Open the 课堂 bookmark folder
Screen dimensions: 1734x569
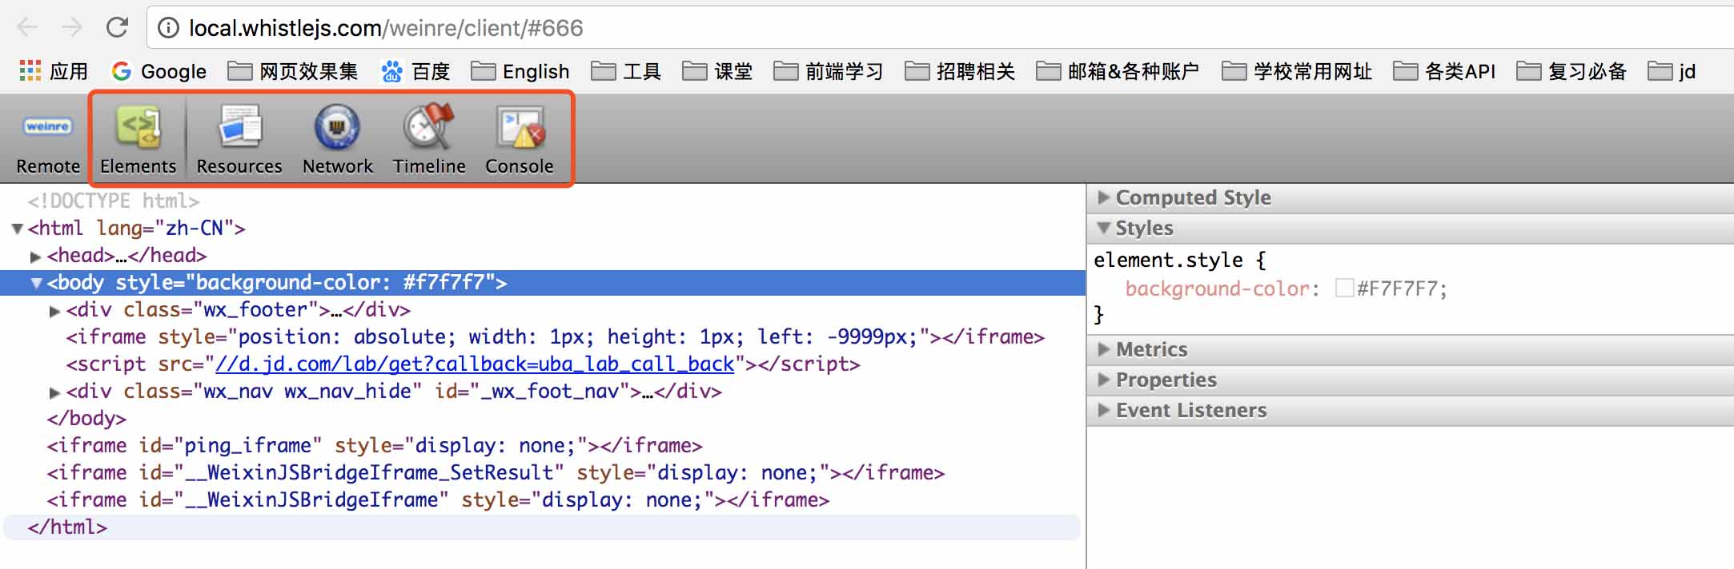[718, 71]
